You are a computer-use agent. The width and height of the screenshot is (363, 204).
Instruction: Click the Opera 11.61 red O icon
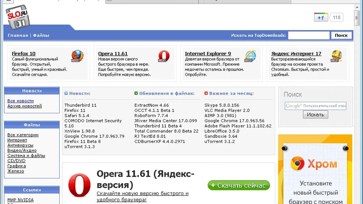tap(164, 56)
